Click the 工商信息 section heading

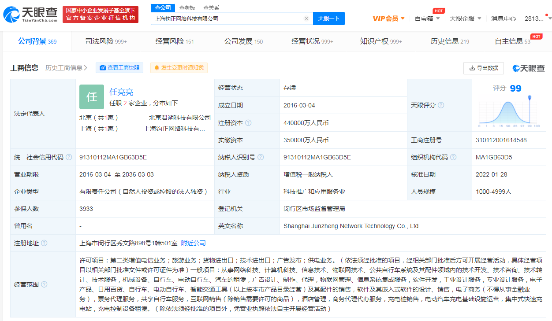24,68
